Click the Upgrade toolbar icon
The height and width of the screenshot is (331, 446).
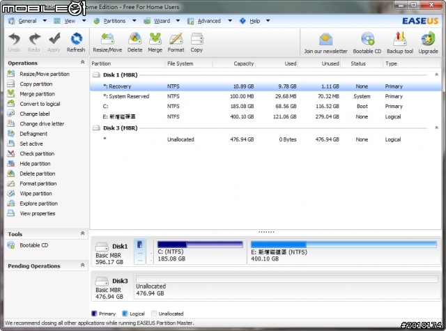tap(428, 43)
